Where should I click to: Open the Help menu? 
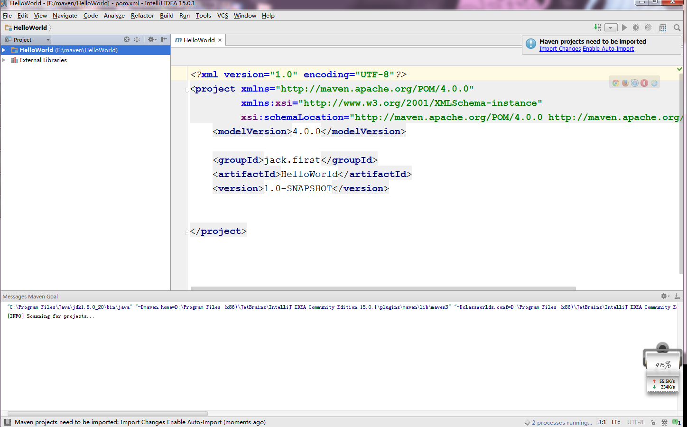coord(268,16)
